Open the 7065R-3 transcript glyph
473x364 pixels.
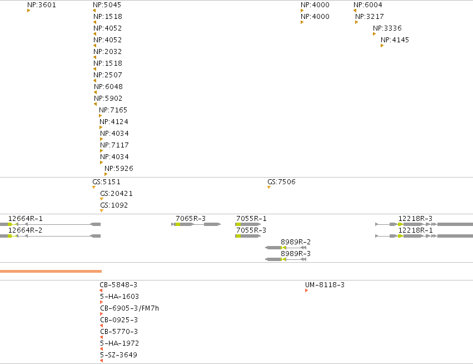[196, 224]
